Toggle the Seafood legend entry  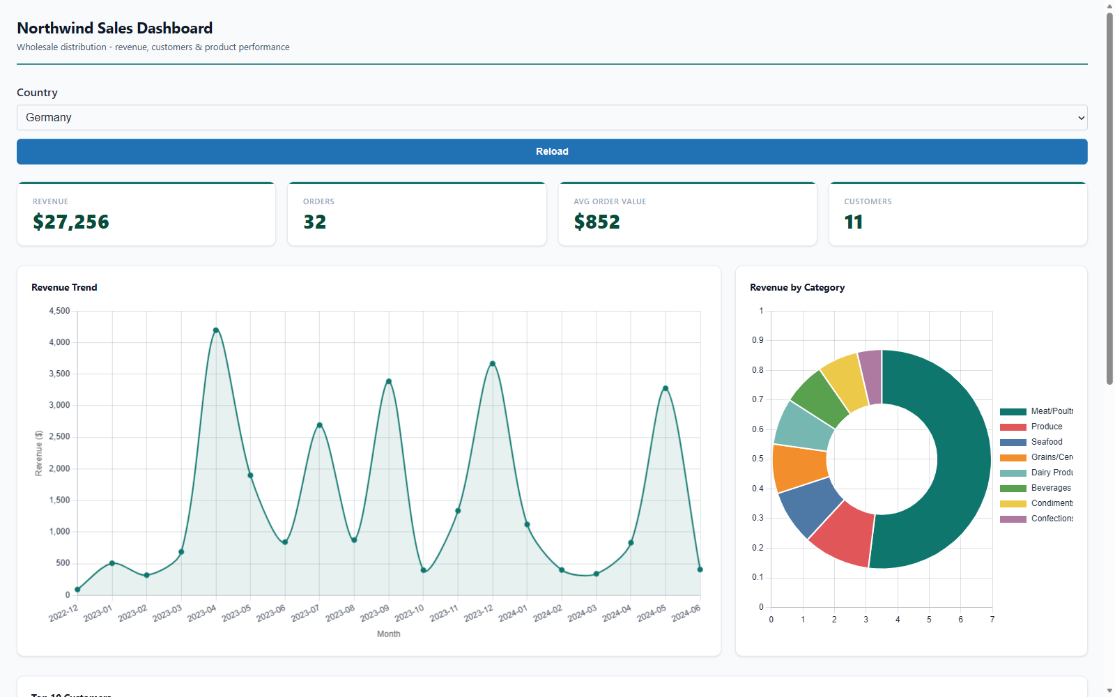tap(1031, 442)
